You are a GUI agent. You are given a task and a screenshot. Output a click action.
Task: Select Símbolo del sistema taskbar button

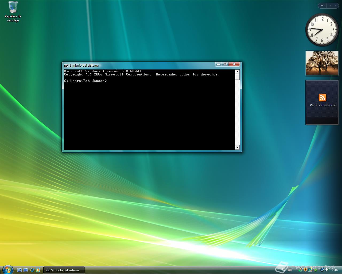coord(64,270)
